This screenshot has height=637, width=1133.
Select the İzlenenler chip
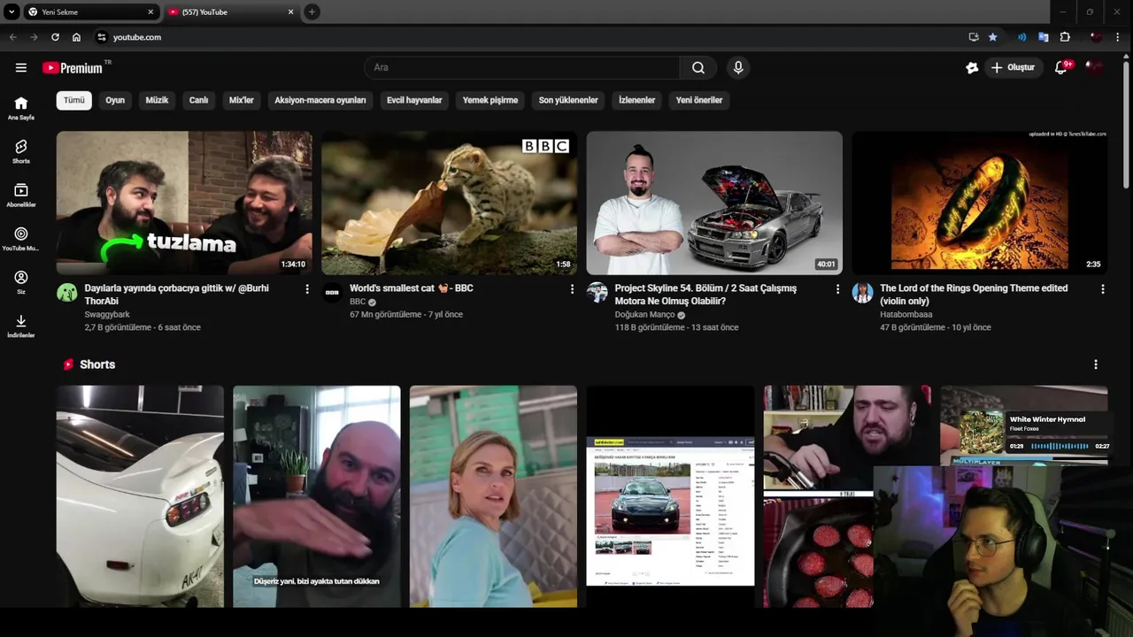[x=636, y=100]
